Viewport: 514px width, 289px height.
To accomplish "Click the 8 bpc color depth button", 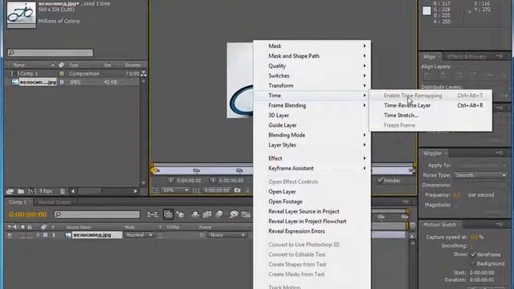I will coord(46,191).
